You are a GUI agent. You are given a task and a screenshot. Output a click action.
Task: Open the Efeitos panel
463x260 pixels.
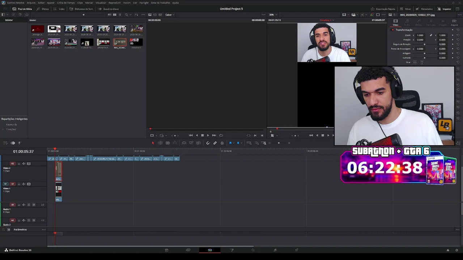click(43, 9)
